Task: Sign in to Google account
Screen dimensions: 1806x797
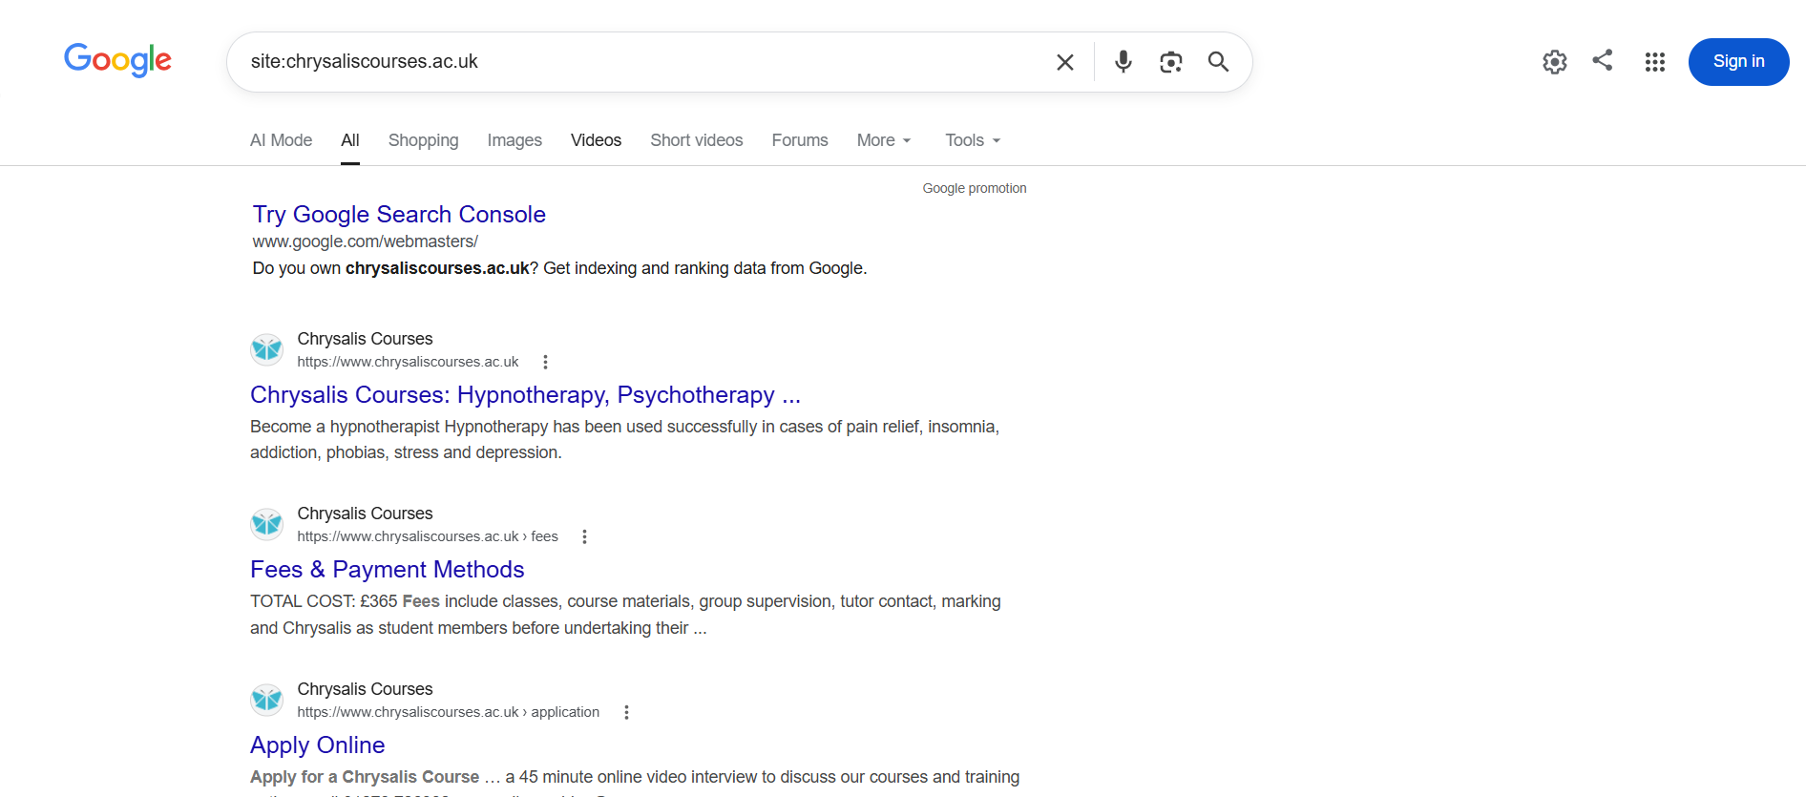Action: (1738, 62)
